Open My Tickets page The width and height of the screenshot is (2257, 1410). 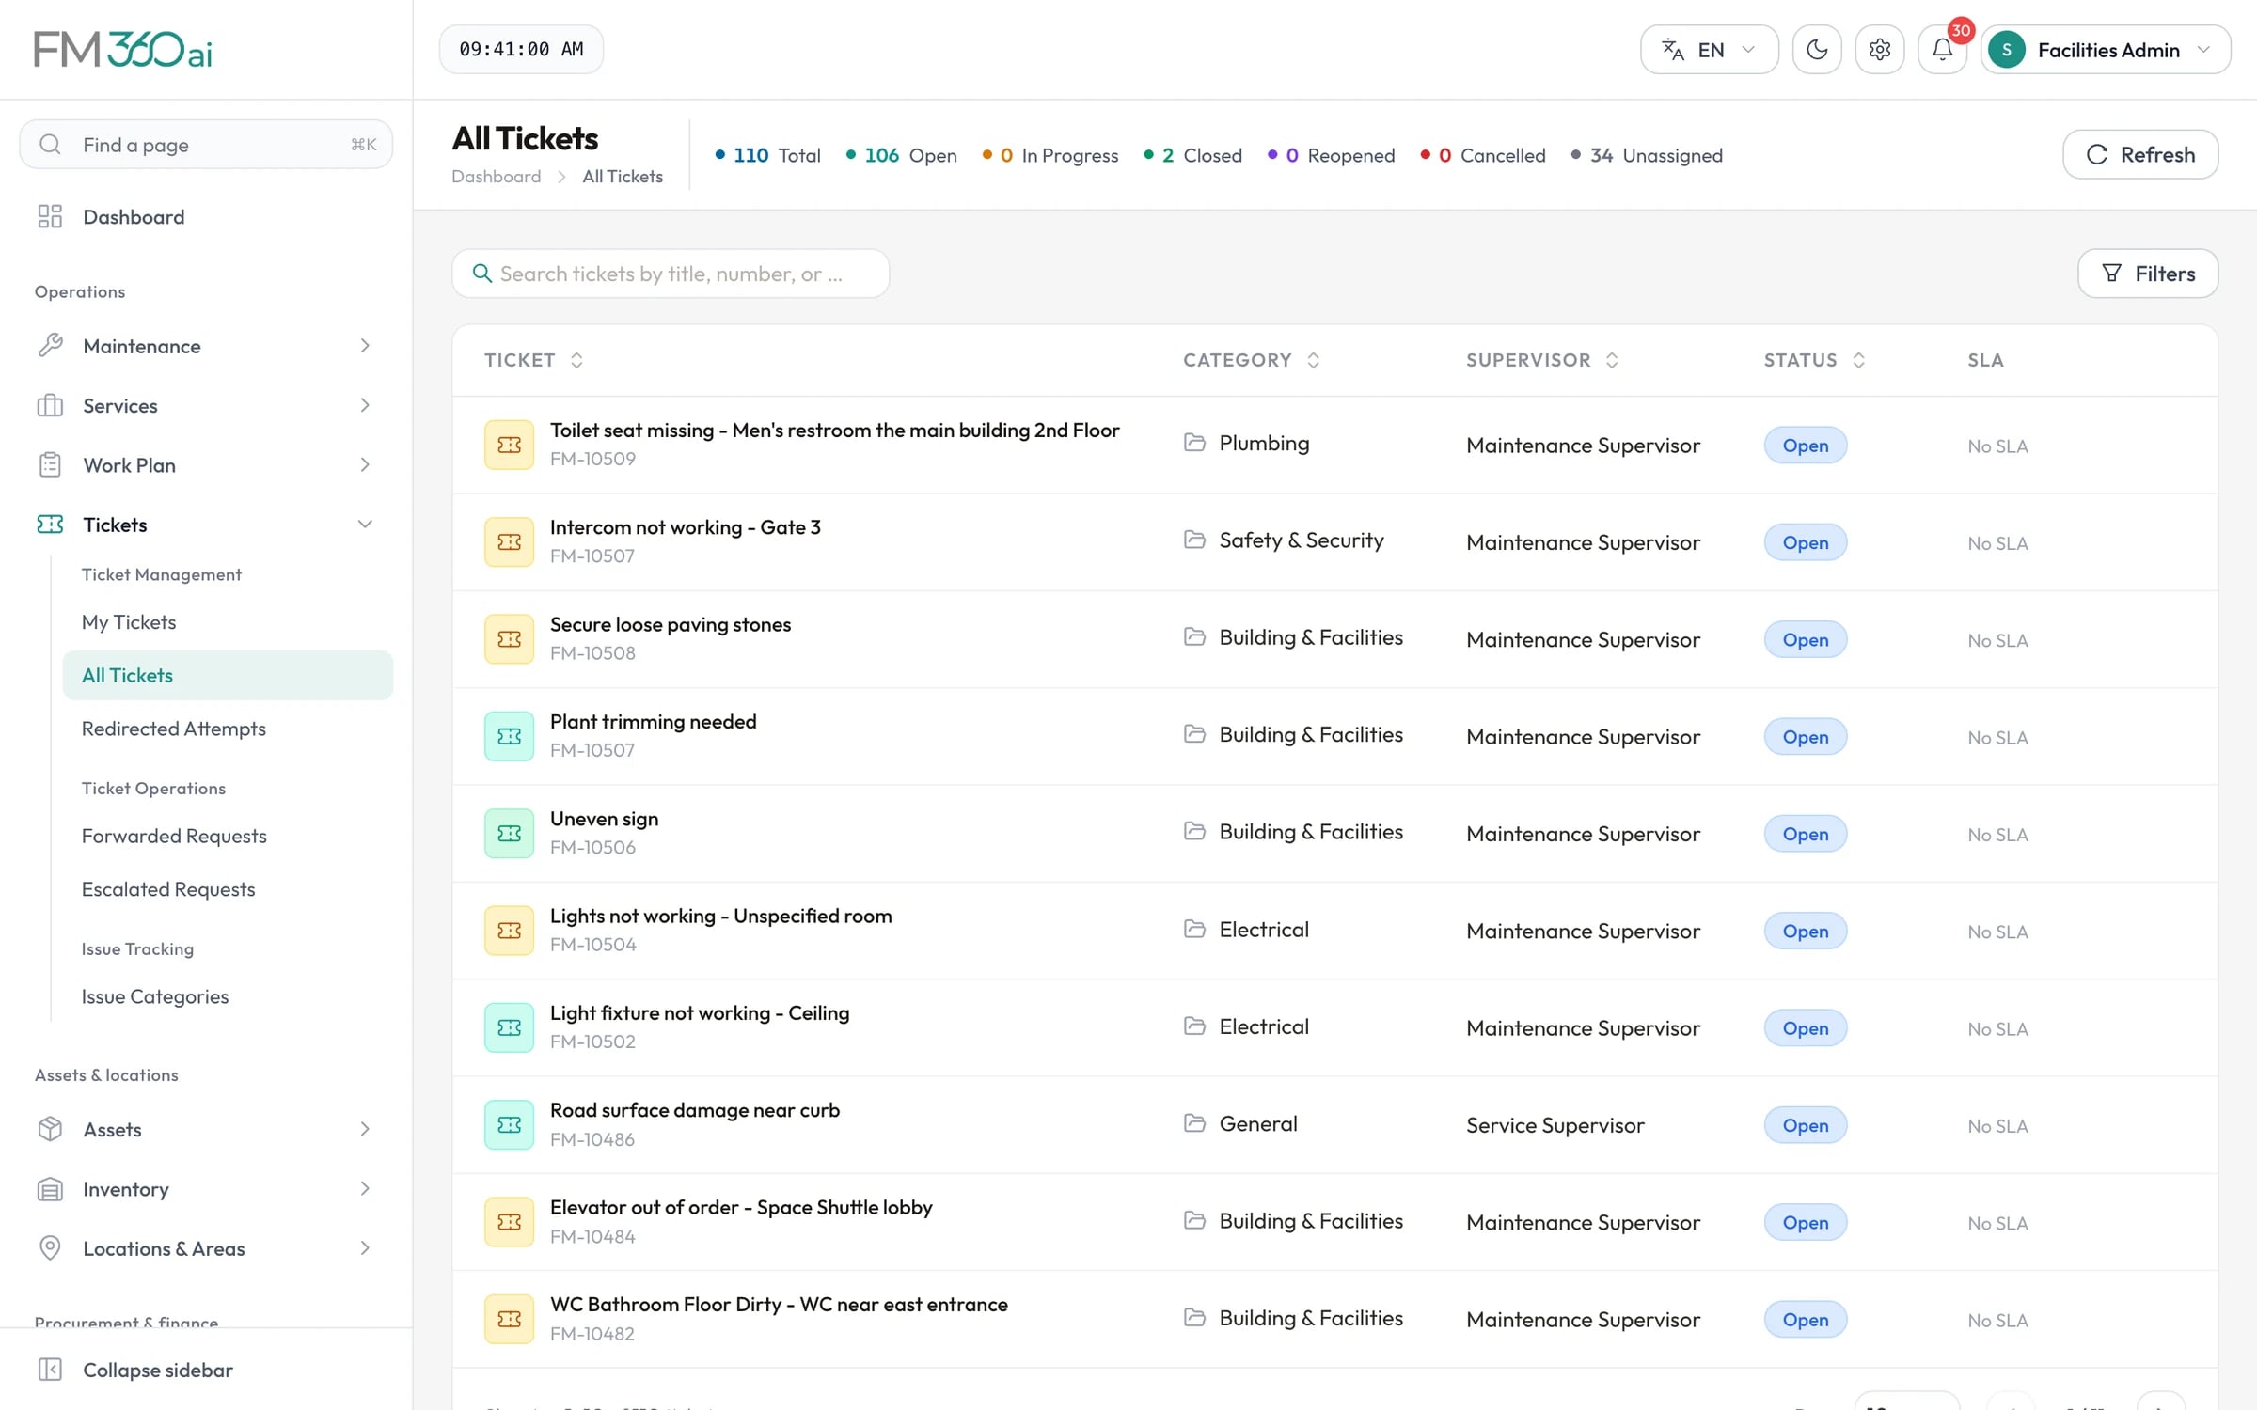(x=129, y=622)
